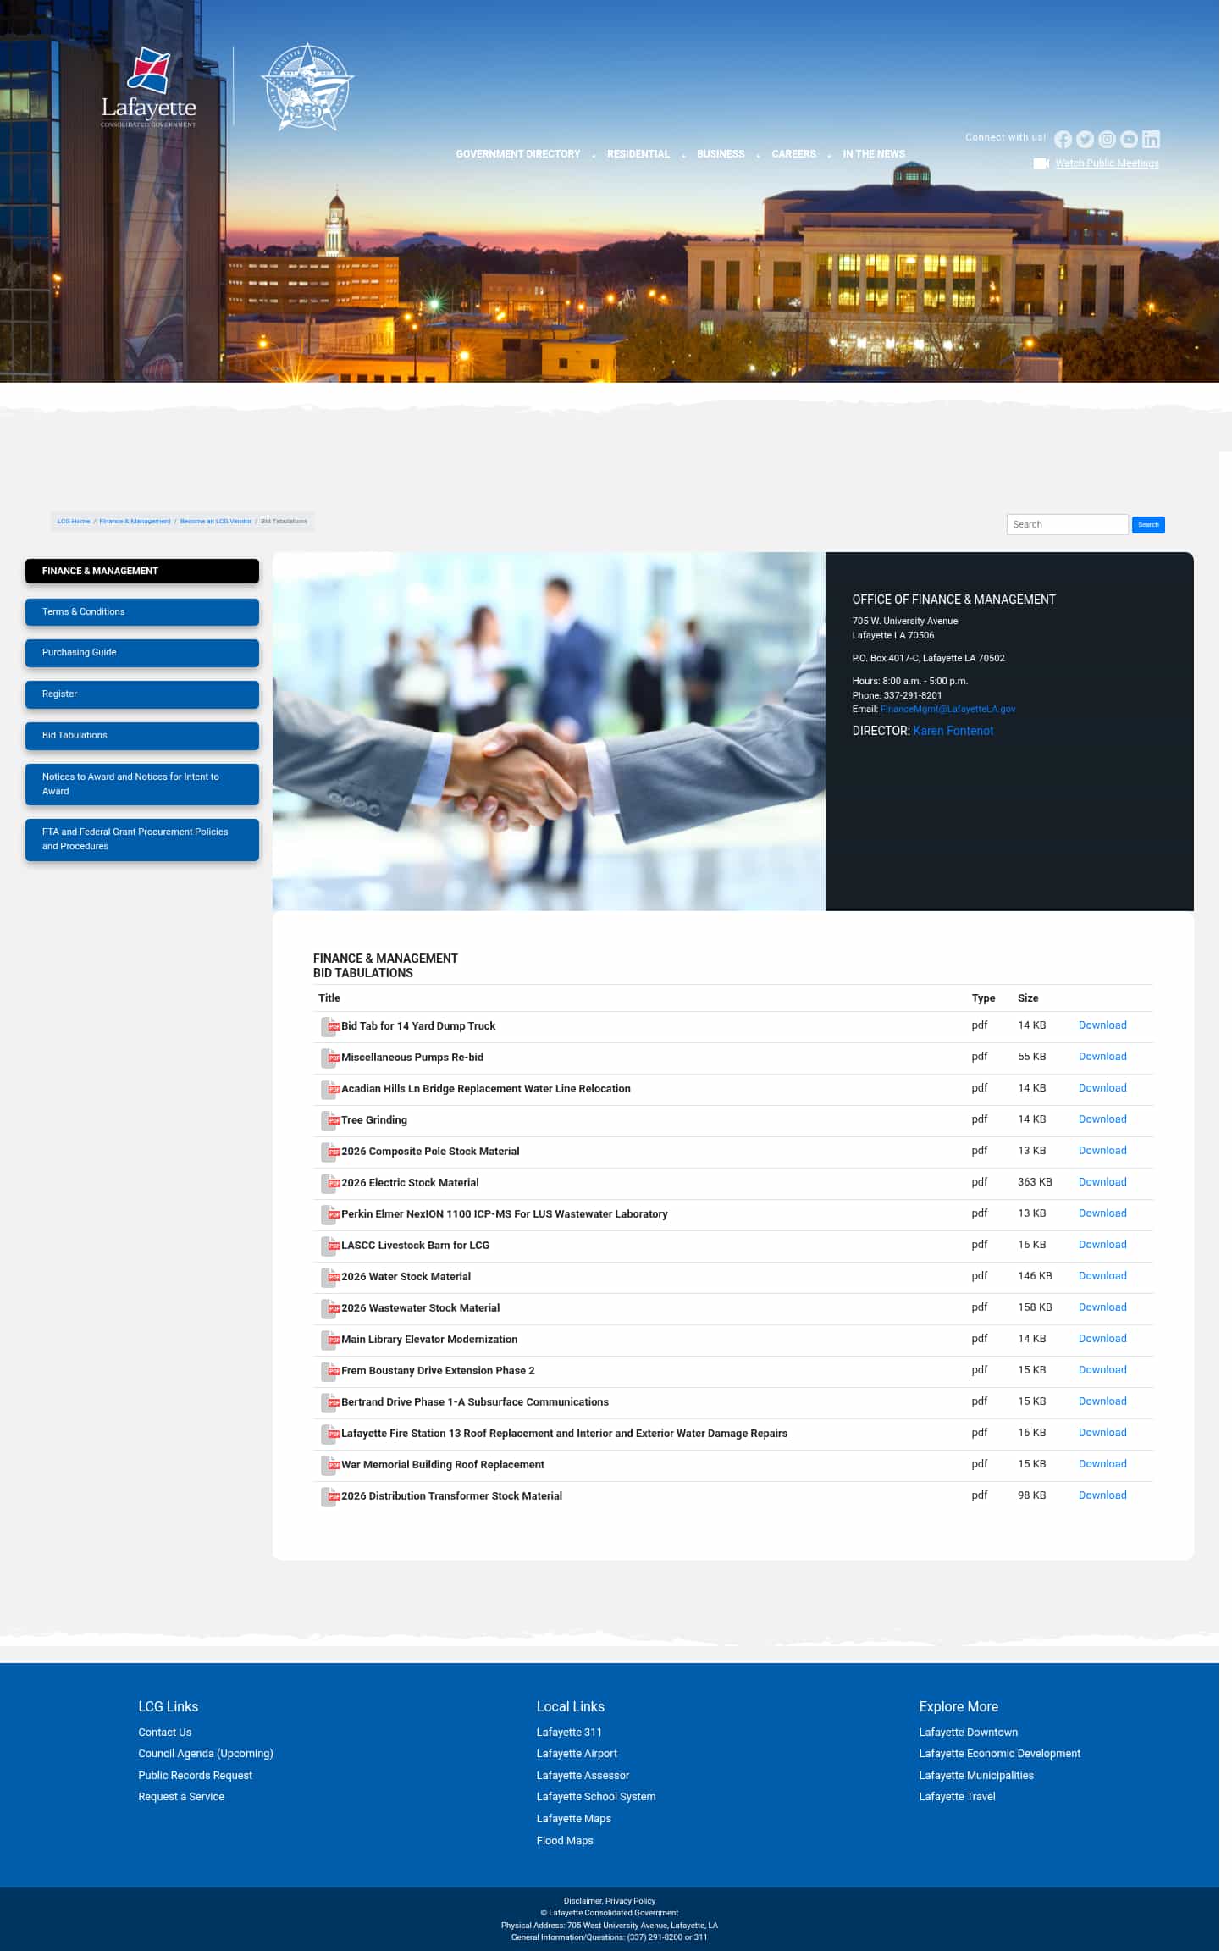The height and width of the screenshot is (1951, 1232).
Task: Click the video camera icon beside Watch Public Meetings
Action: (1041, 163)
